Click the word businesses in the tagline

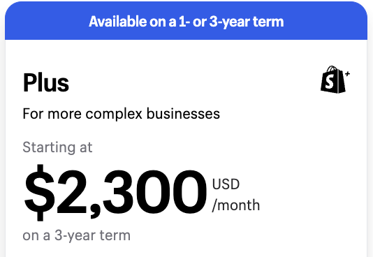(183, 114)
